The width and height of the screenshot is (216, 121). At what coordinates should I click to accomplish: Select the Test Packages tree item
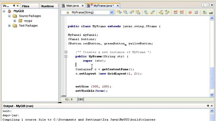[28, 26]
